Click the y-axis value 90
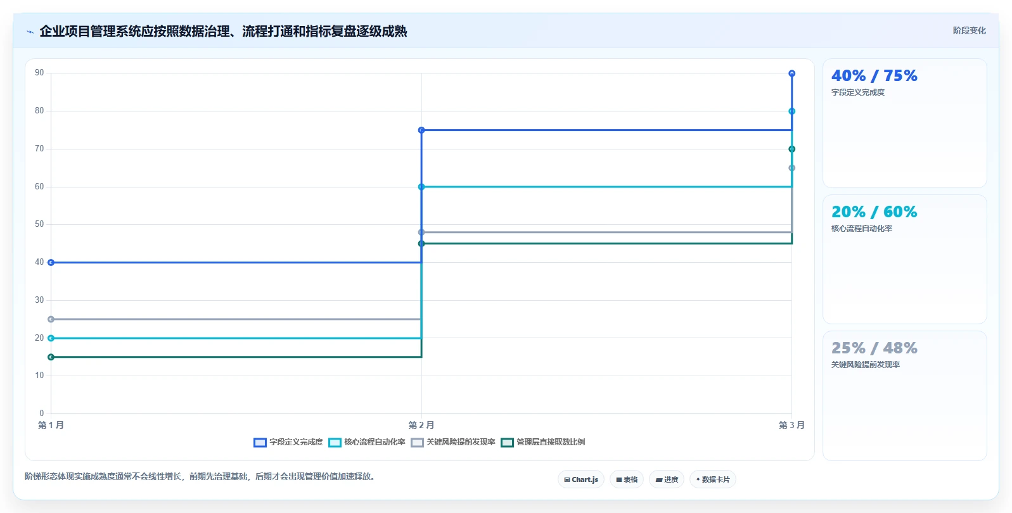The height and width of the screenshot is (513, 1012). point(39,73)
